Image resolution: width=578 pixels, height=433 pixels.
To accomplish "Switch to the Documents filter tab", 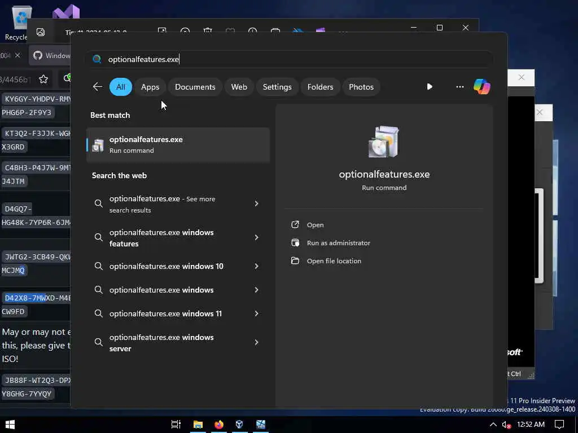I will click(x=195, y=87).
